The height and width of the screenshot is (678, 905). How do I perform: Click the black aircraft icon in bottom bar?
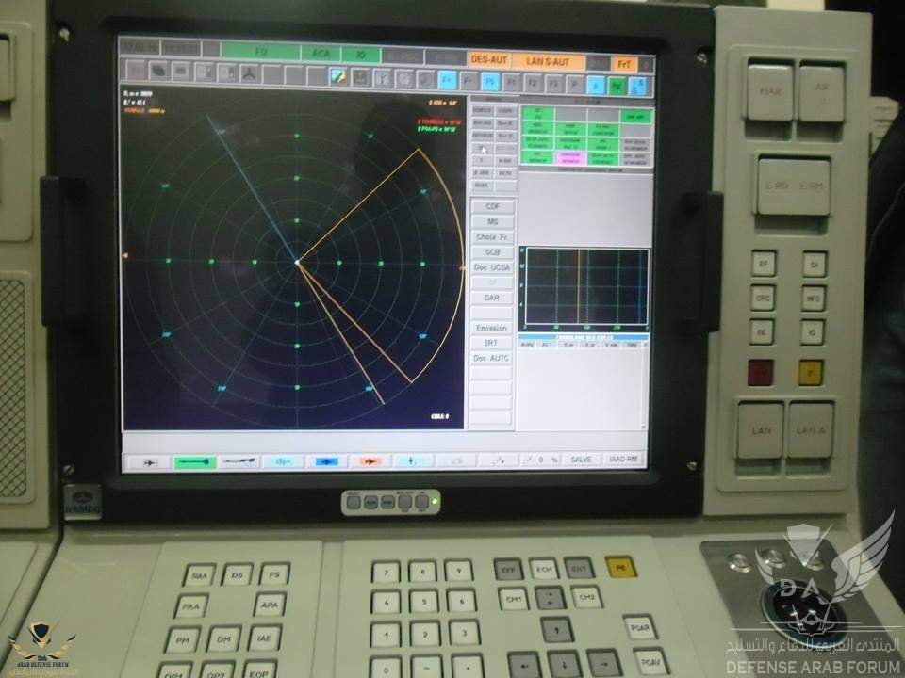tap(149, 462)
